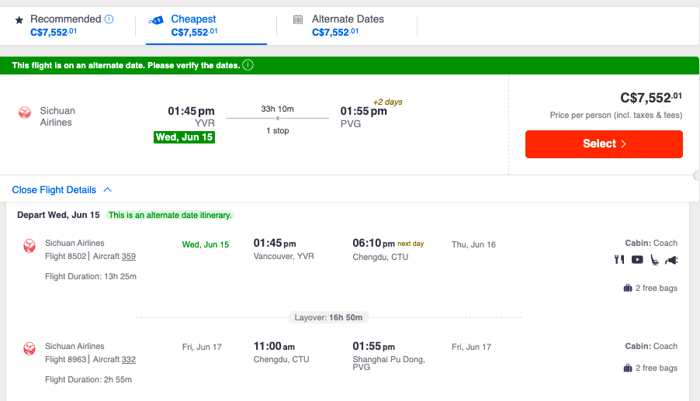Click the Thu, Jun 16 arrival date
Image resolution: width=700 pixels, height=401 pixels.
pyautogui.click(x=473, y=244)
